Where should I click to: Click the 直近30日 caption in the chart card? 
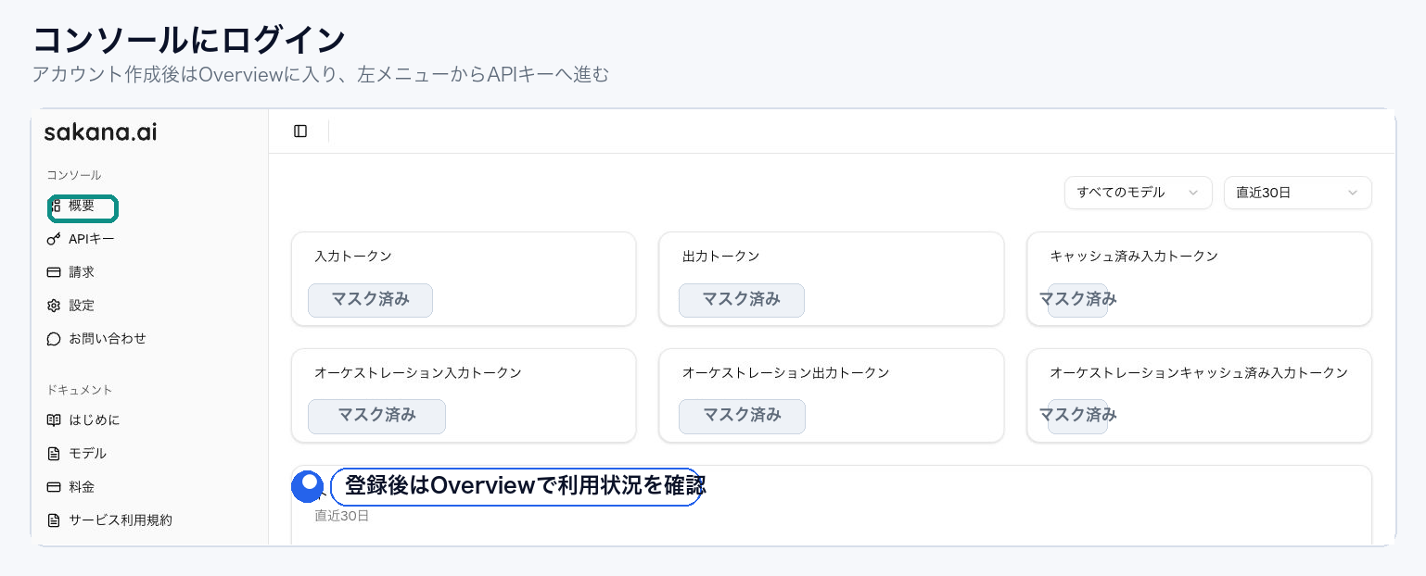point(342,516)
